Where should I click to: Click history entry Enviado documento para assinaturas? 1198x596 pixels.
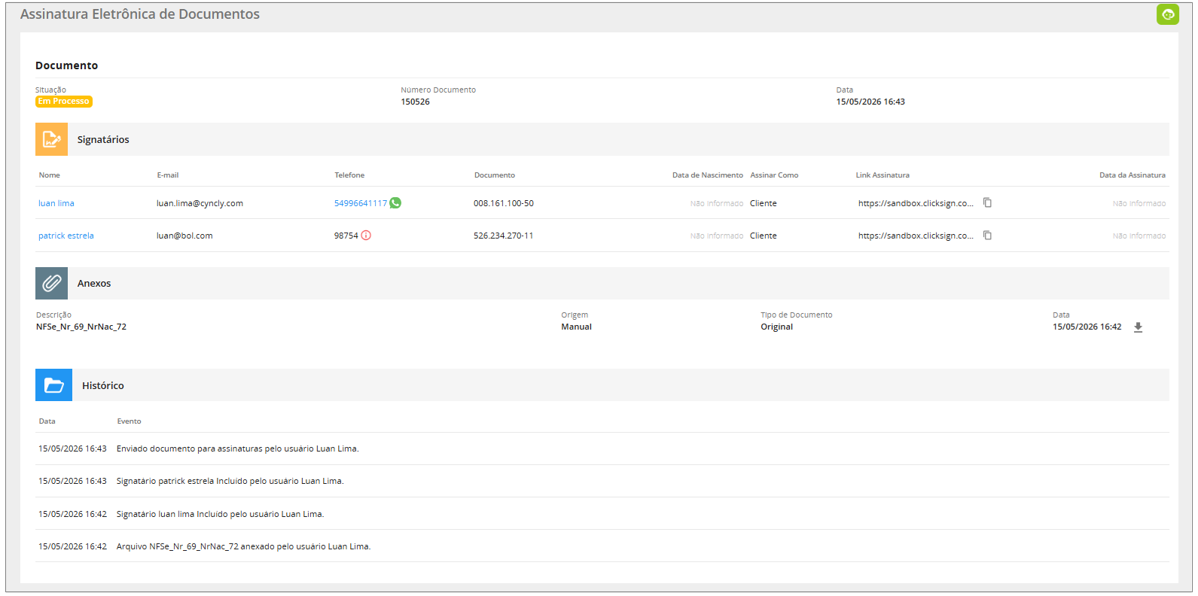[x=238, y=449]
